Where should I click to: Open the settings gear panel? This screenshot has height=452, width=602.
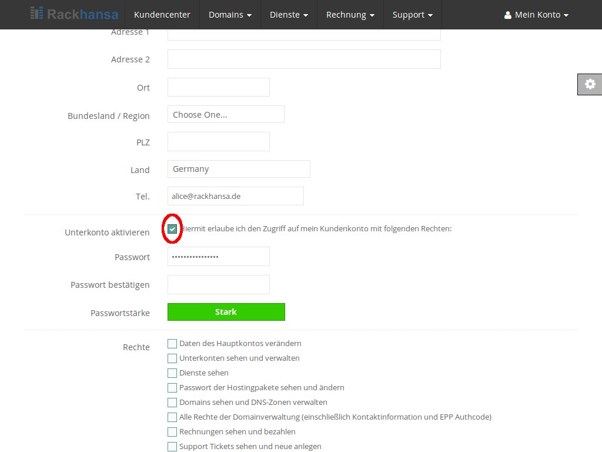coord(590,84)
